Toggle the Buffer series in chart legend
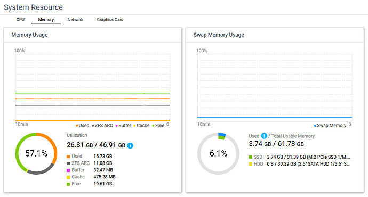 pyautogui.click(x=123, y=126)
